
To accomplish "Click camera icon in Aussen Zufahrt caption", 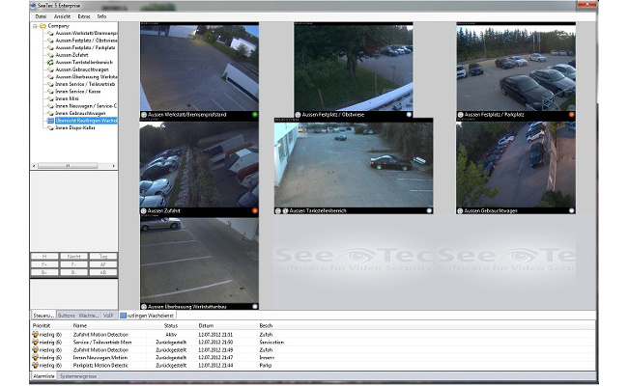I will [x=144, y=210].
